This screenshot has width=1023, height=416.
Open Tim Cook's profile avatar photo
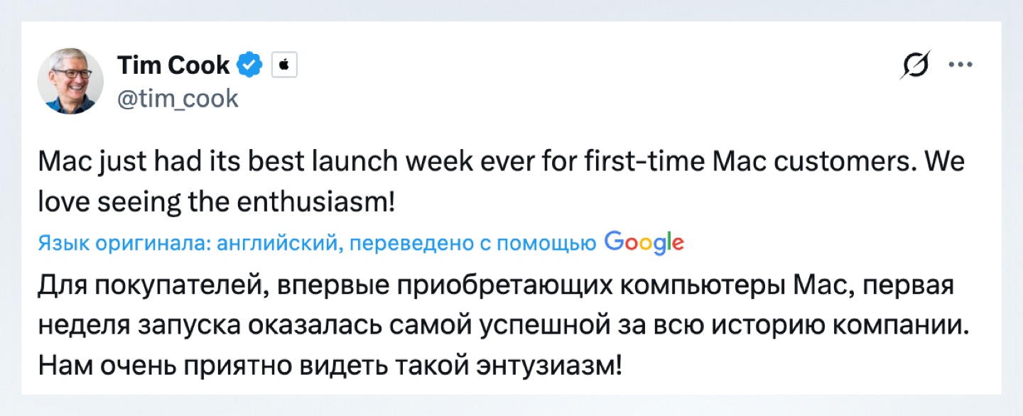point(70,81)
